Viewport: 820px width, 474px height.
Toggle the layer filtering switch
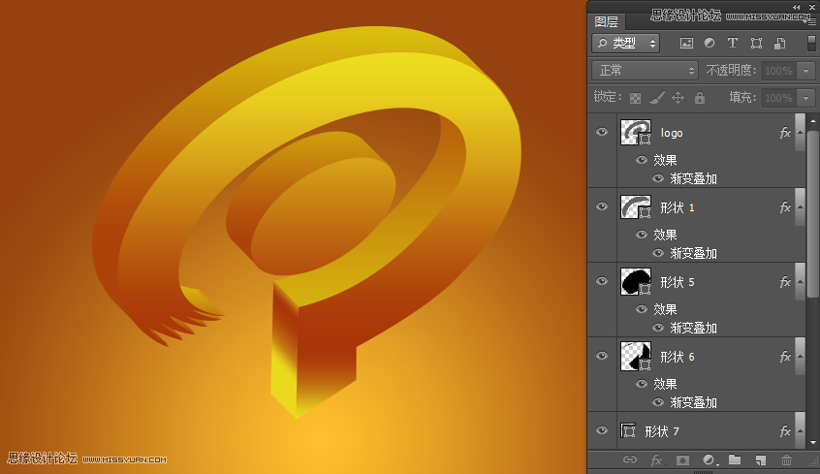click(811, 43)
